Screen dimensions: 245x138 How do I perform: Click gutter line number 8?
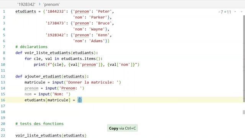pyautogui.click(x=4, y=53)
